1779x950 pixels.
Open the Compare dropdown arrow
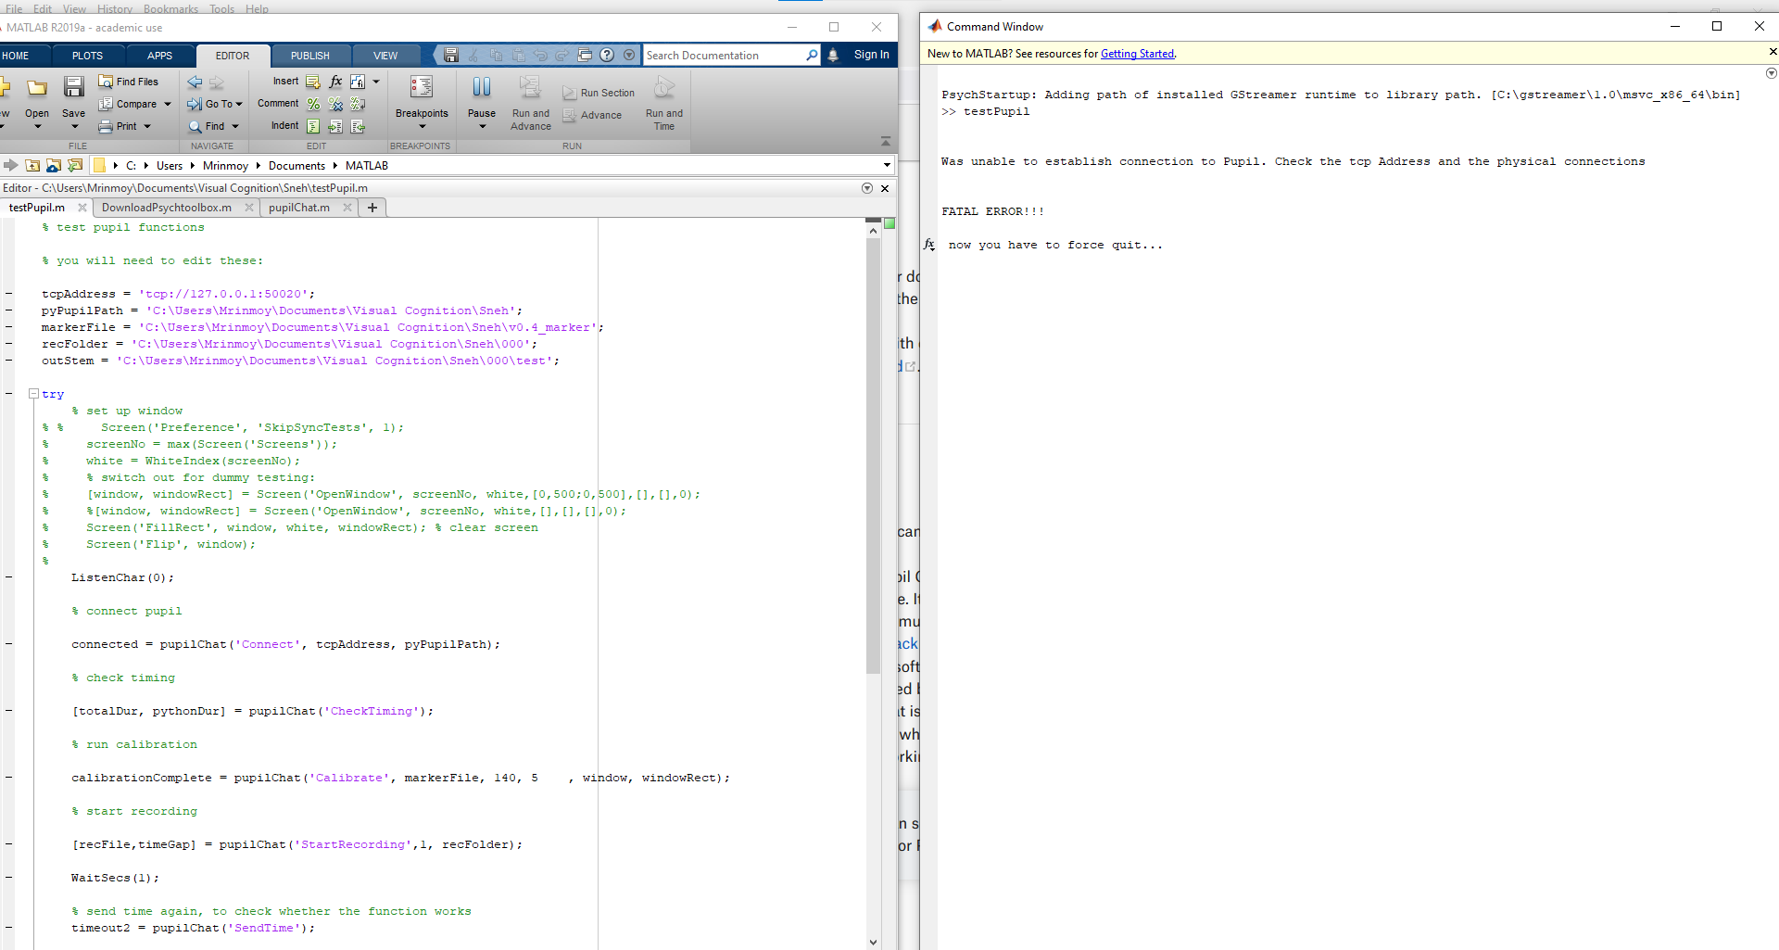(168, 105)
